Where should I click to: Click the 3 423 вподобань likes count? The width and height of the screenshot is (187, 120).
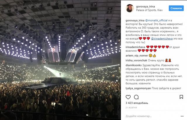coord(136,103)
